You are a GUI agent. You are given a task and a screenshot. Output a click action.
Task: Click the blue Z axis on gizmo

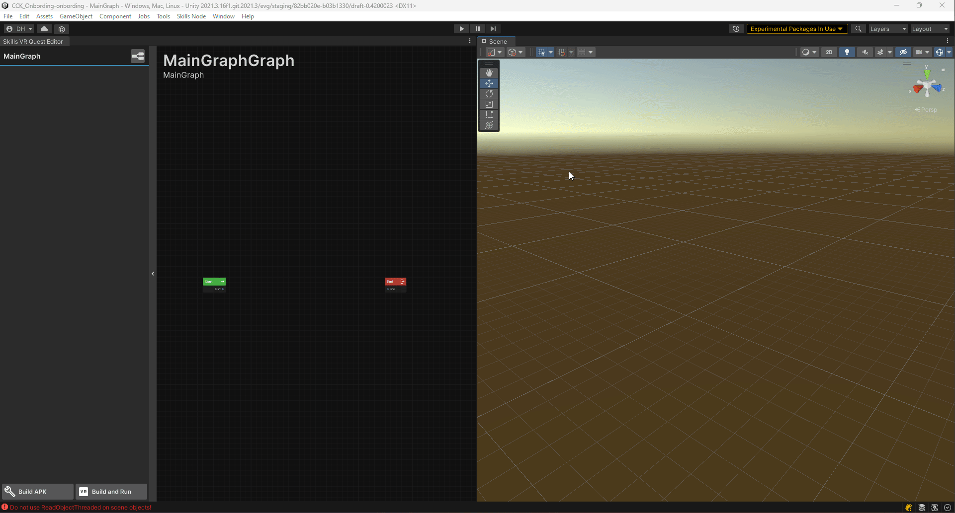[937, 88]
